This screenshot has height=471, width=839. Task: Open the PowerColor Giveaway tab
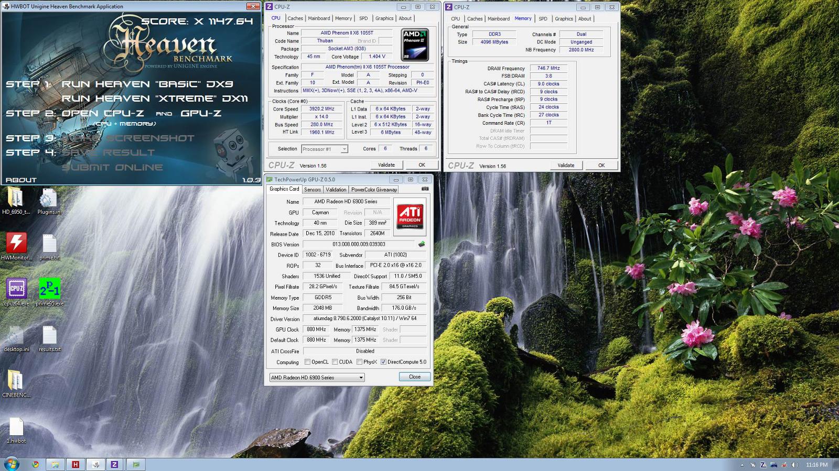pyautogui.click(x=374, y=190)
